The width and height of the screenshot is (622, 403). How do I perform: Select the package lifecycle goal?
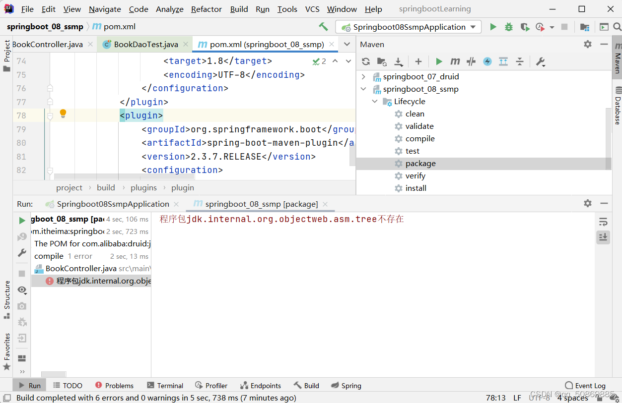point(420,163)
